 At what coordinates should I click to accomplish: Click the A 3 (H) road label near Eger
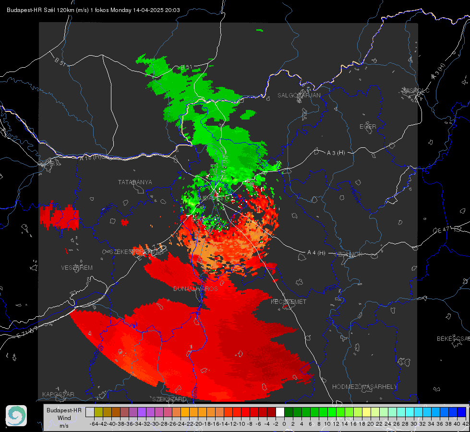336,153
